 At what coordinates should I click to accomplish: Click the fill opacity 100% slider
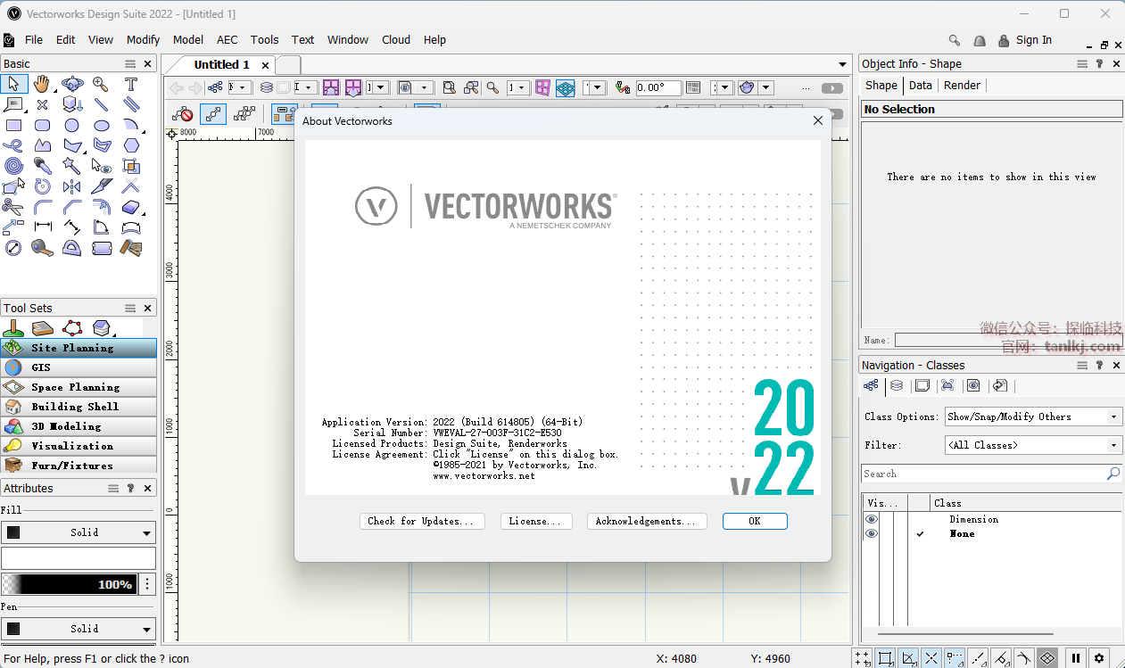pos(70,584)
